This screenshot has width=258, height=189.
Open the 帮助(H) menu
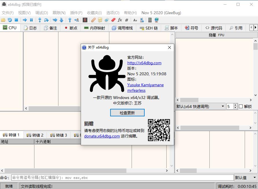tap(130, 13)
